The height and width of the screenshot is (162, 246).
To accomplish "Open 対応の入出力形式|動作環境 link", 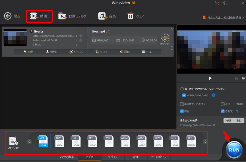I will pyautogui.click(x=226, y=18).
